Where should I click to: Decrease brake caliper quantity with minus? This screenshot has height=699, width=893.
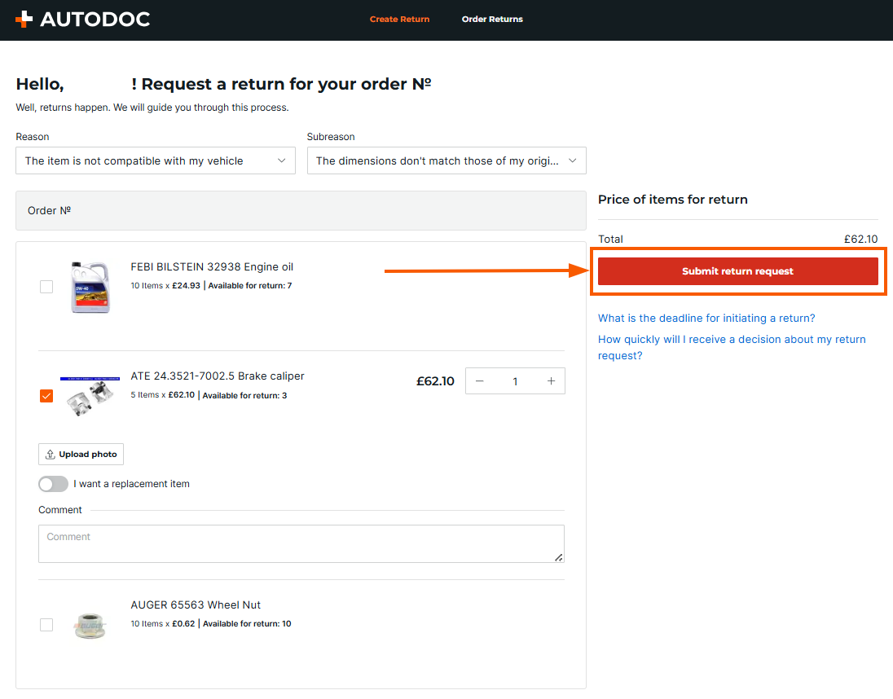(x=480, y=381)
